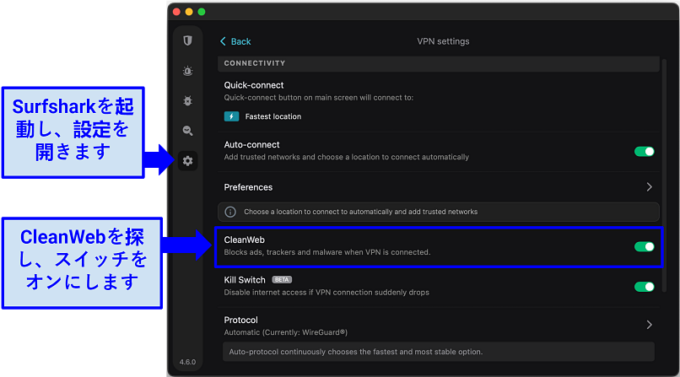The width and height of the screenshot is (680, 377).
Task: Open the Antivirus bug icon in sidebar
Action: pos(187,101)
